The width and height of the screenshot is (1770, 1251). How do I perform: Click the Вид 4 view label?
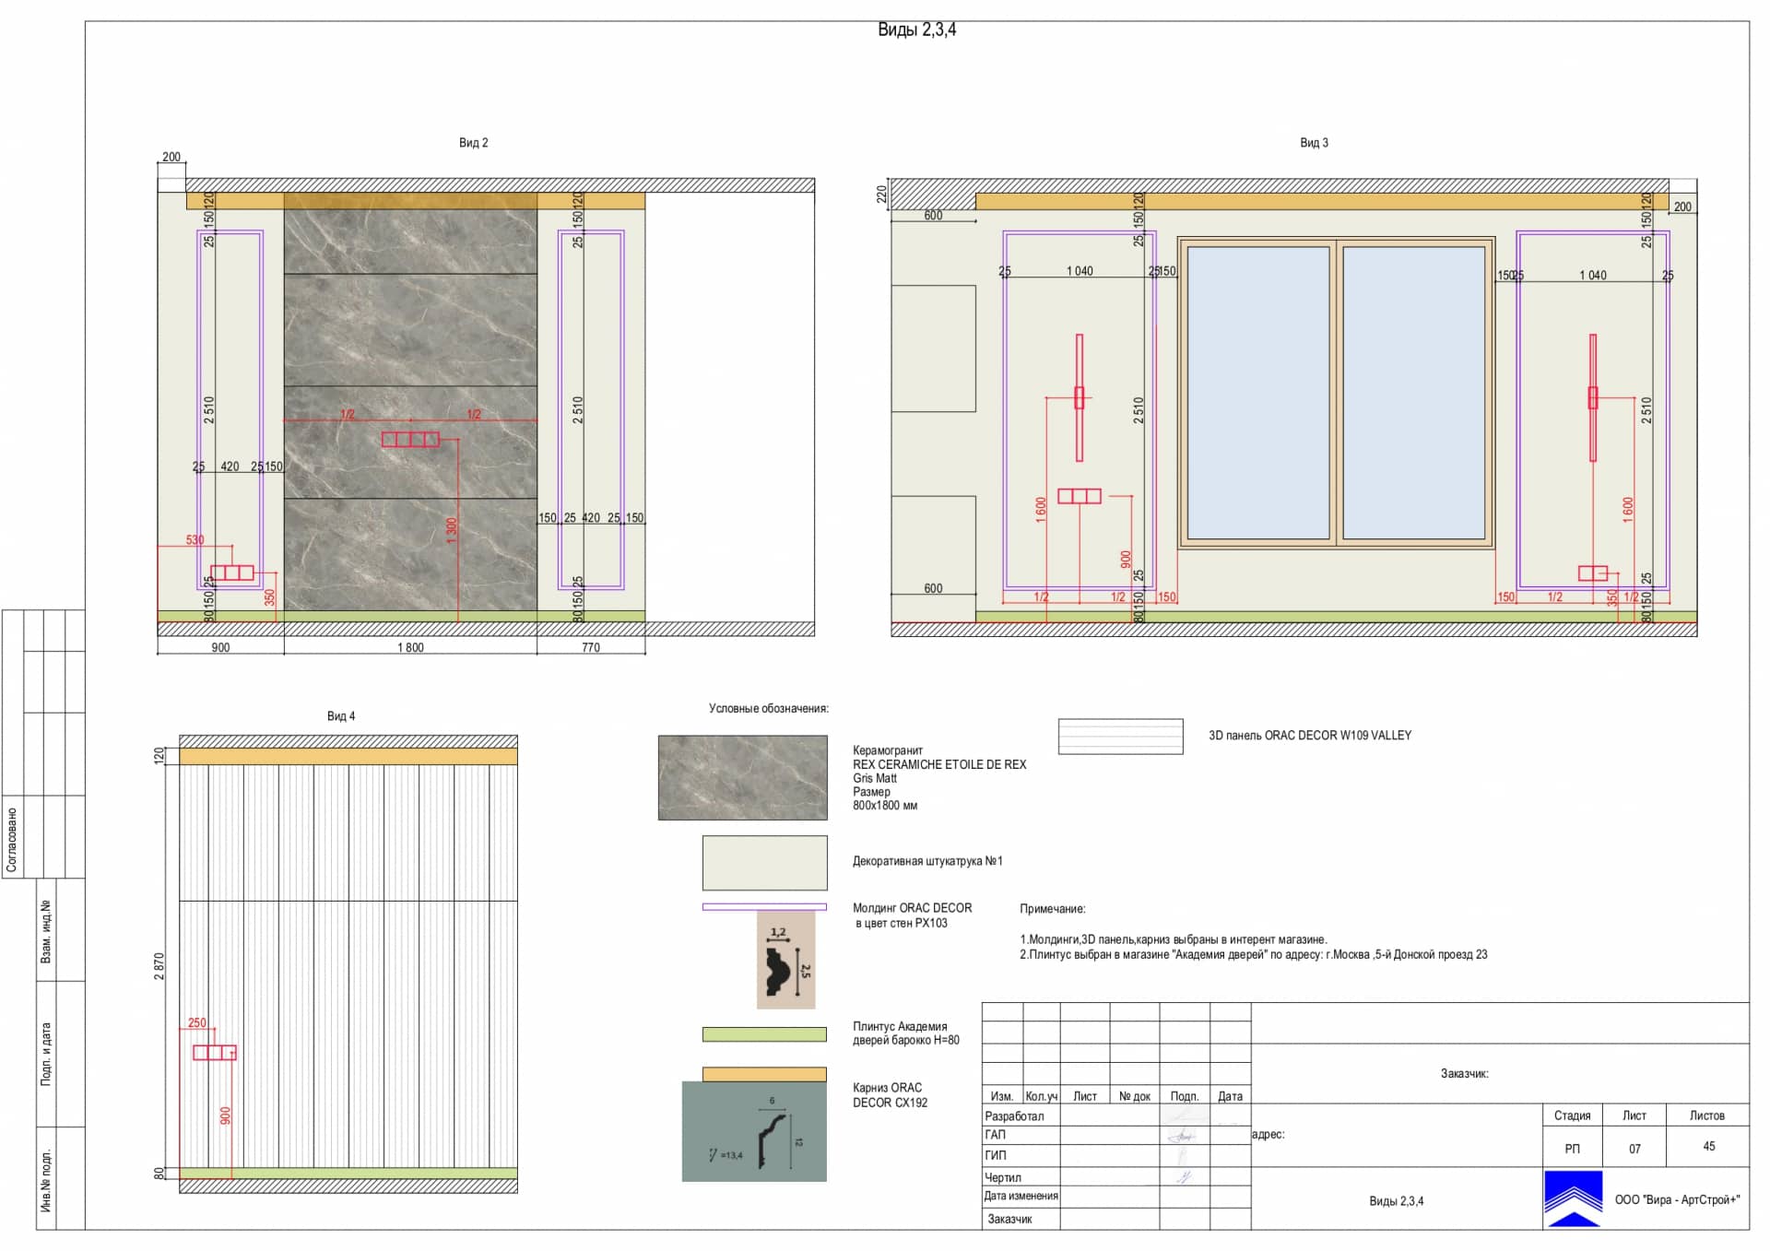coord(340,716)
